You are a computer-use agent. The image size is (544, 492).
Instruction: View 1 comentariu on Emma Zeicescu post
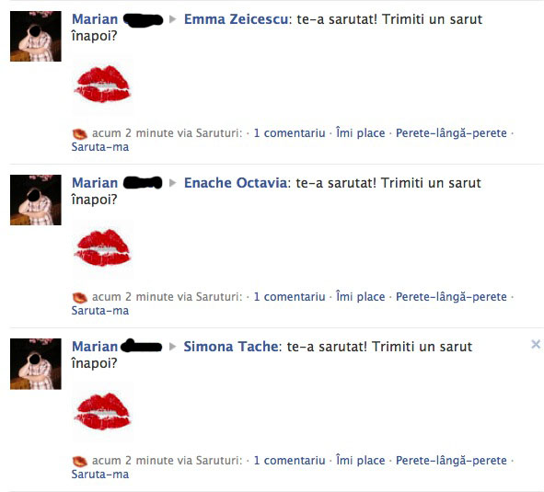289,133
